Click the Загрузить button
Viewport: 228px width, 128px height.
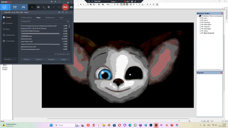tap(51, 59)
